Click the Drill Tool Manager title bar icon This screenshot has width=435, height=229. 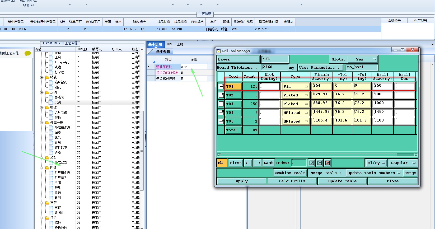click(x=218, y=51)
